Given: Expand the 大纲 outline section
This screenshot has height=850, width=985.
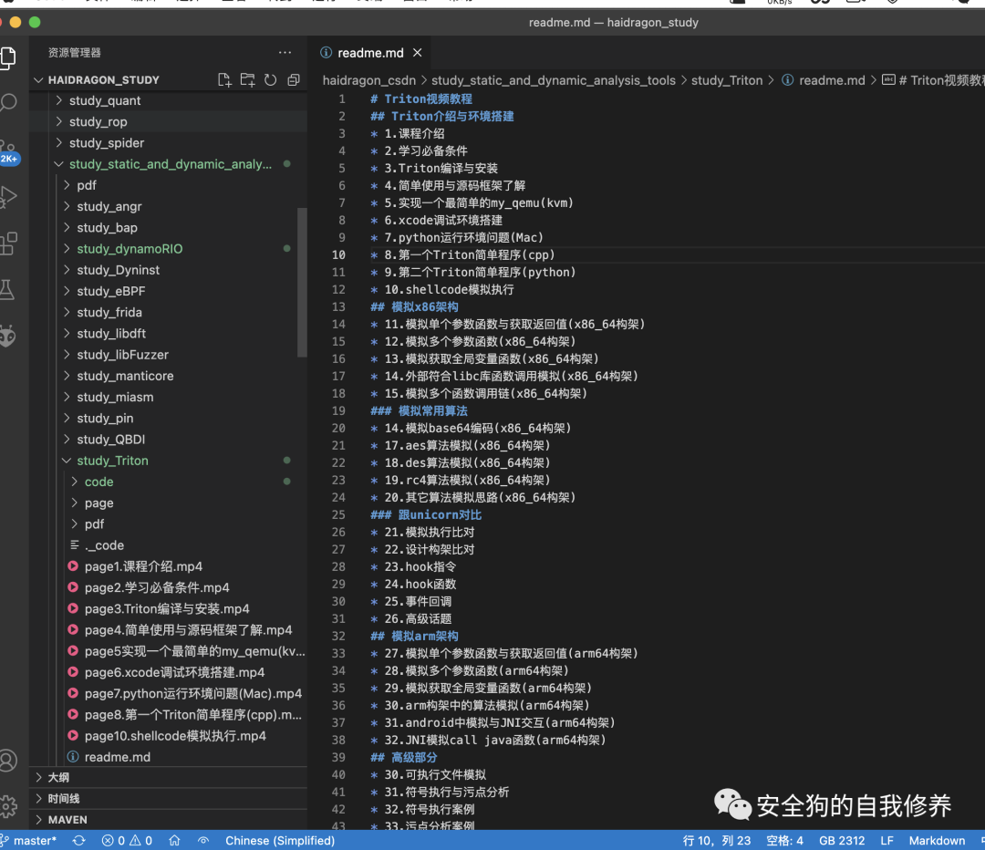Looking at the screenshot, I should click(x=58, y=777).
